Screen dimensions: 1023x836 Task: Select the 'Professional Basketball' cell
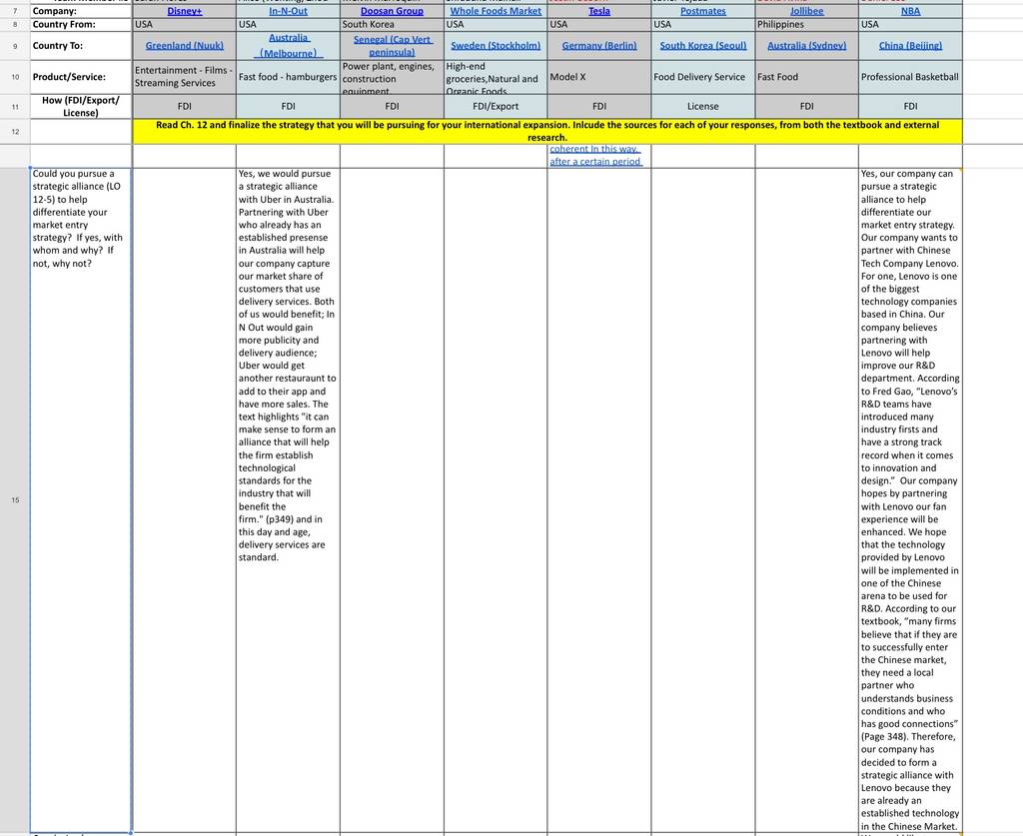910,77
